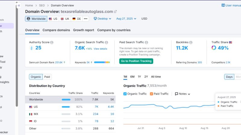Open View details for organic traffic
Viewport: 241px width, 135px height.
(100, 49)
